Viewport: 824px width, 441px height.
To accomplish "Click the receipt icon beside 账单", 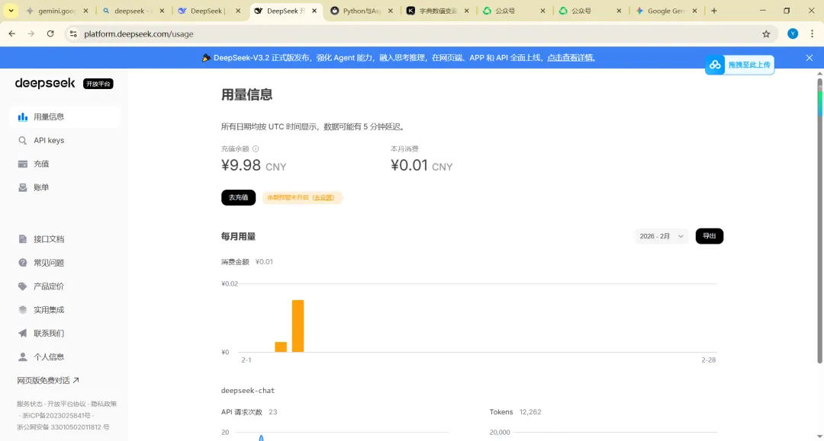I will point(23,187).
